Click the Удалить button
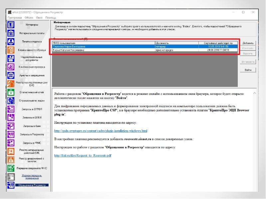Image resolution: width=266 pixels, height=199 pixels. coord(248,53)
